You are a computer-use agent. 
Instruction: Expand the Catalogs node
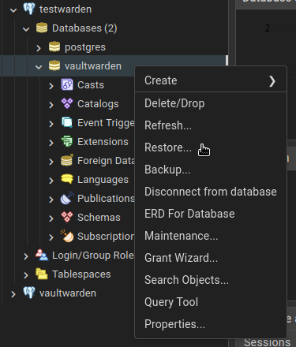(x=51, y=105)
